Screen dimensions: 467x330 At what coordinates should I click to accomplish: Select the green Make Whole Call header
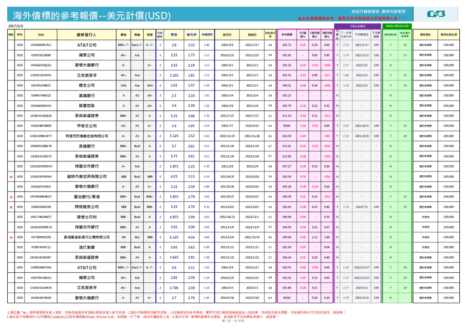(397, 25)
